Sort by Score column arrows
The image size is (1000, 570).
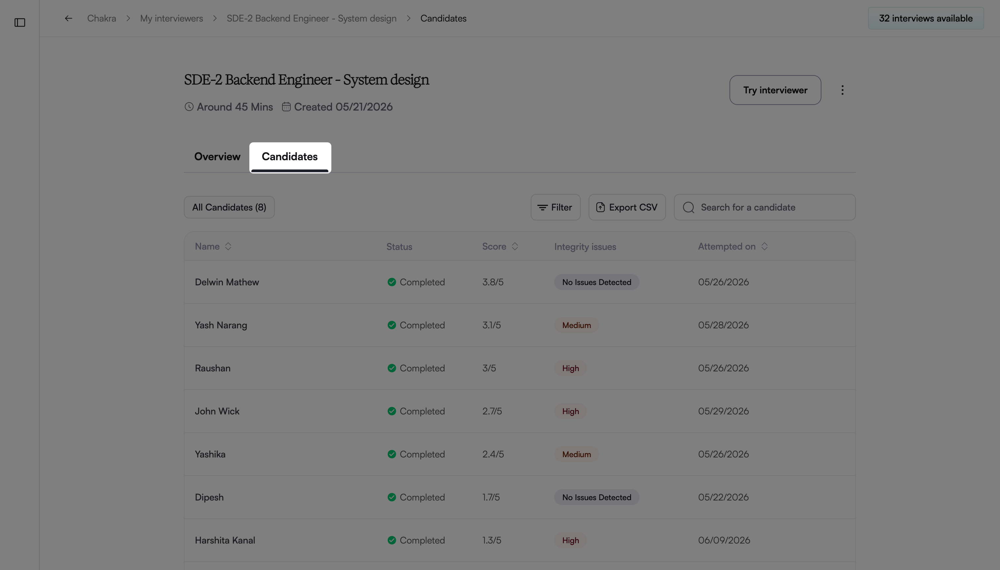(x=515, y=246)
